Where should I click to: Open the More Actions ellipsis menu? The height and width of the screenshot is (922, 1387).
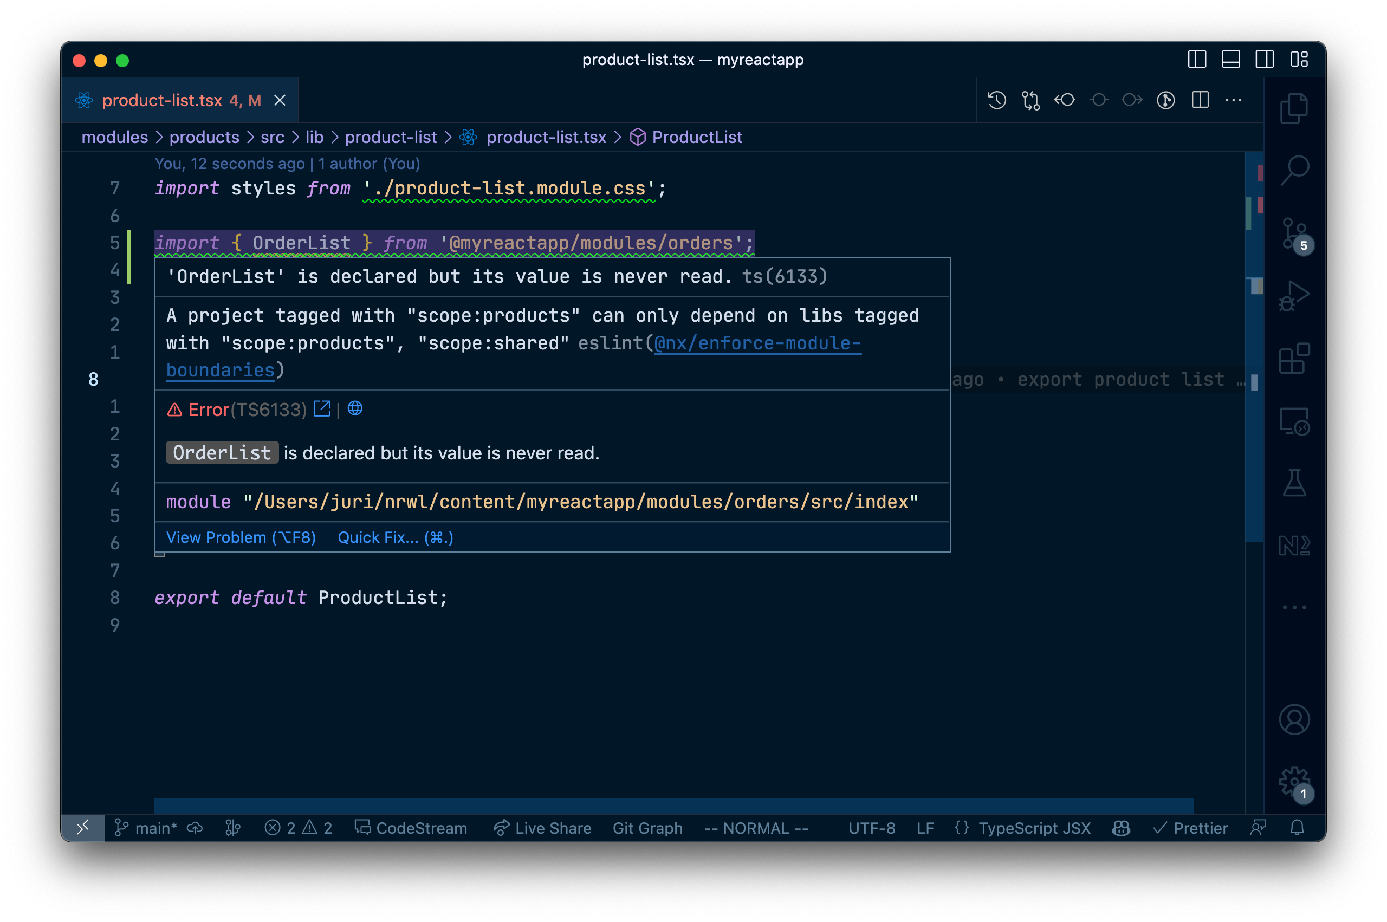point(1233,100)
